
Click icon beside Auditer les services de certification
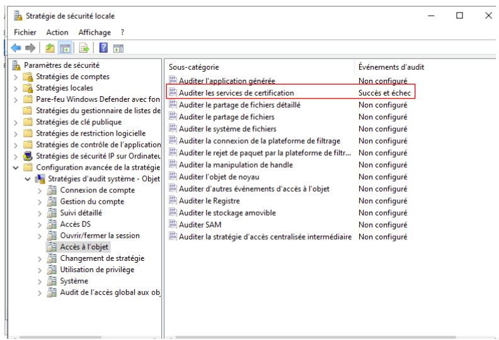click(x=173, y=92)
